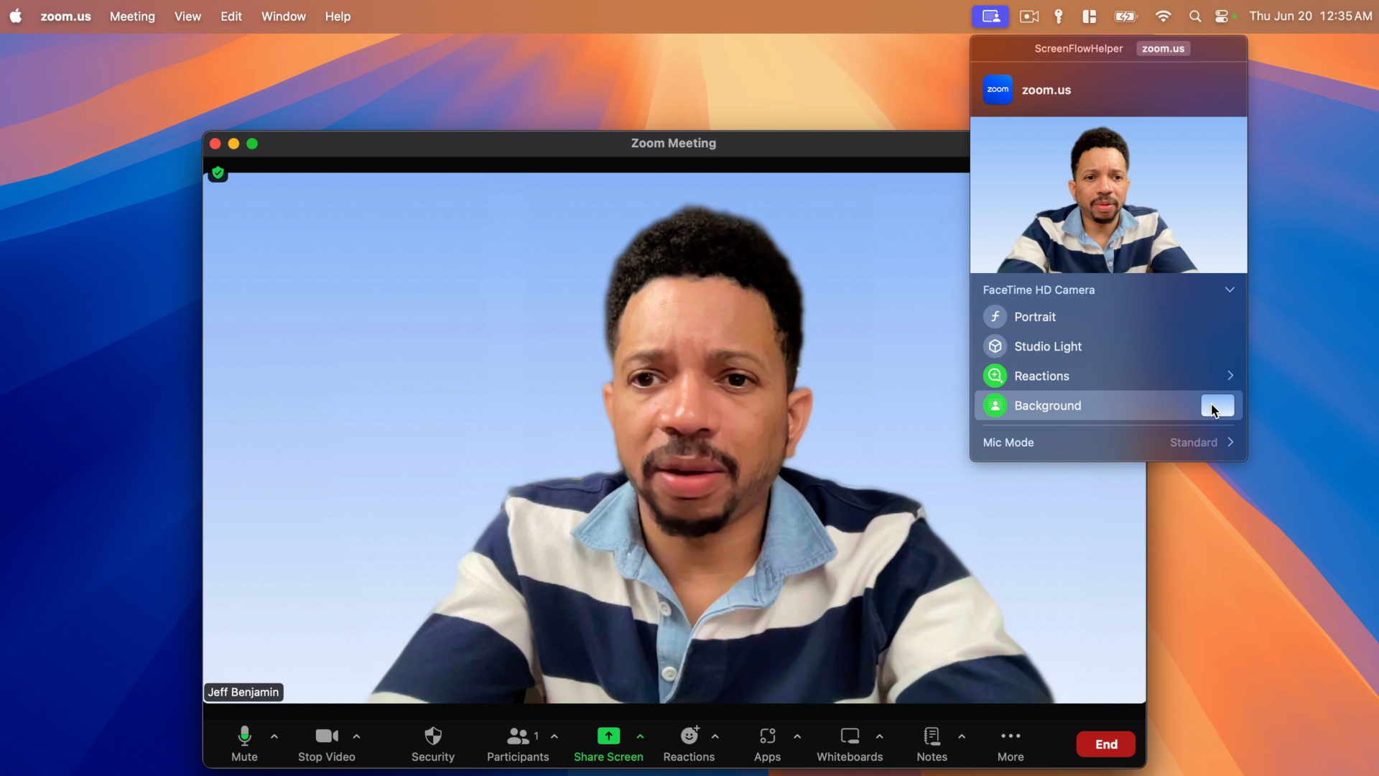The height and width of the screenshot is (776, 1379).
Task: Switch to the zoom.us tab
Action: 1162,48
